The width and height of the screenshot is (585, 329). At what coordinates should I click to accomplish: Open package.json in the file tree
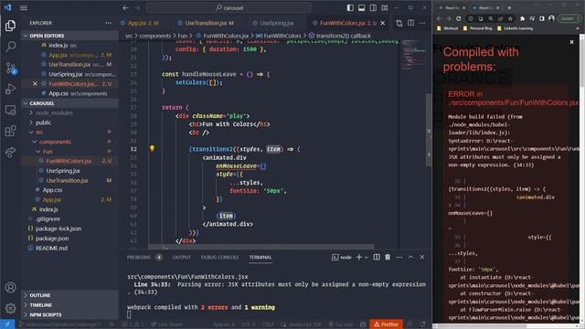pos(69,239)
